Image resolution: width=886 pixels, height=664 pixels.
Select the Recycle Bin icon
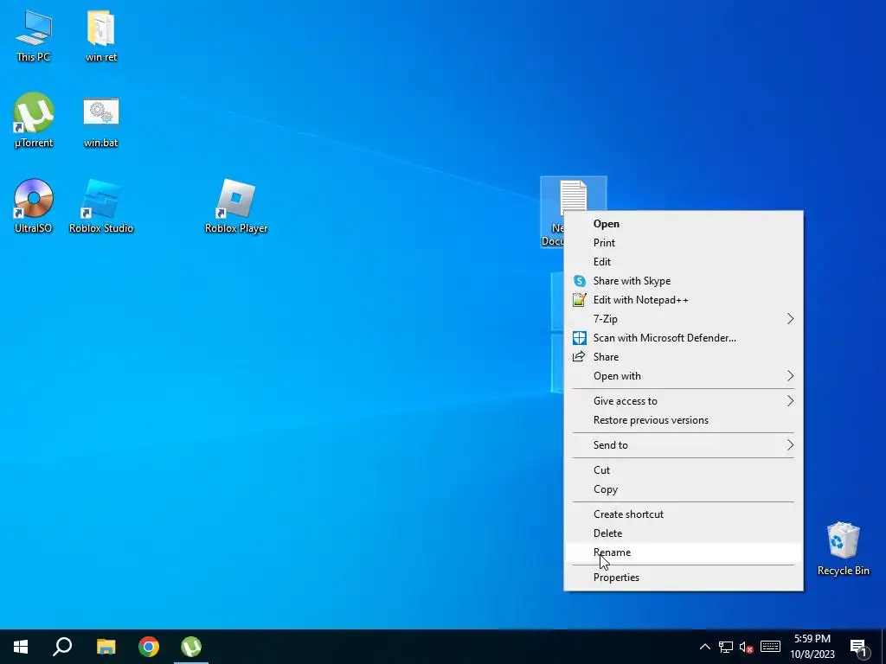click(843, 549)
